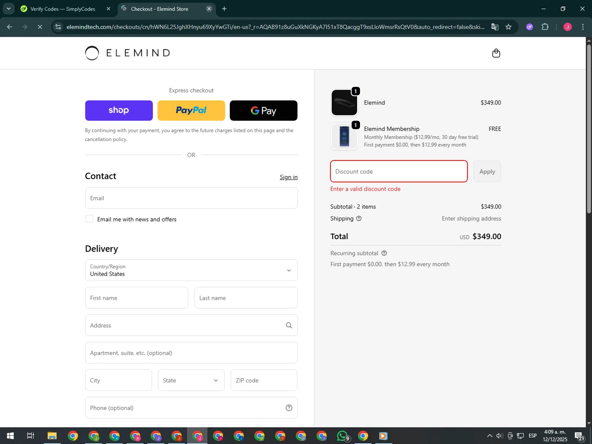Click the network tray icon
592x444 pixels.
[x=521, y=436]
